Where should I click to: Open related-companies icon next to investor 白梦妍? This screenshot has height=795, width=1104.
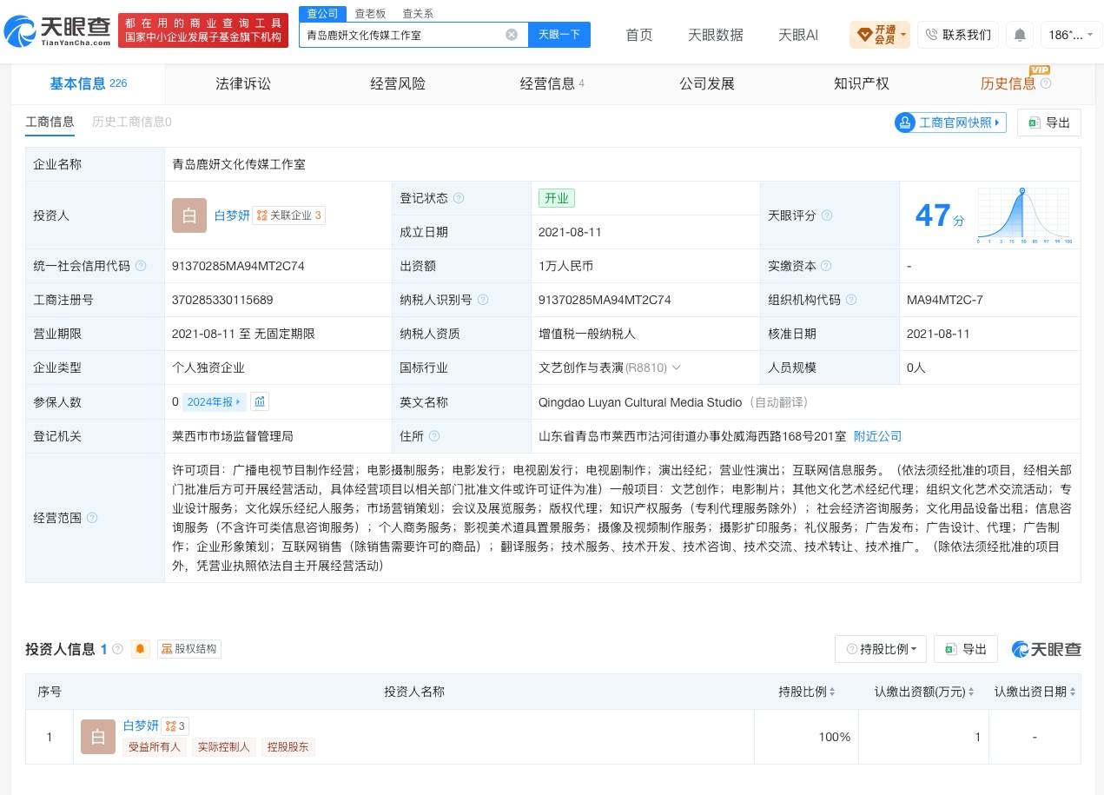175,725
